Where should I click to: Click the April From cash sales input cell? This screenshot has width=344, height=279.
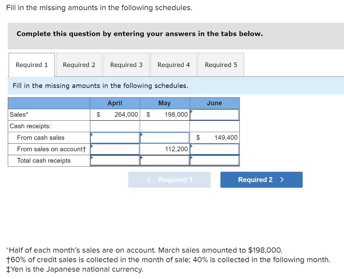[115, 137]
